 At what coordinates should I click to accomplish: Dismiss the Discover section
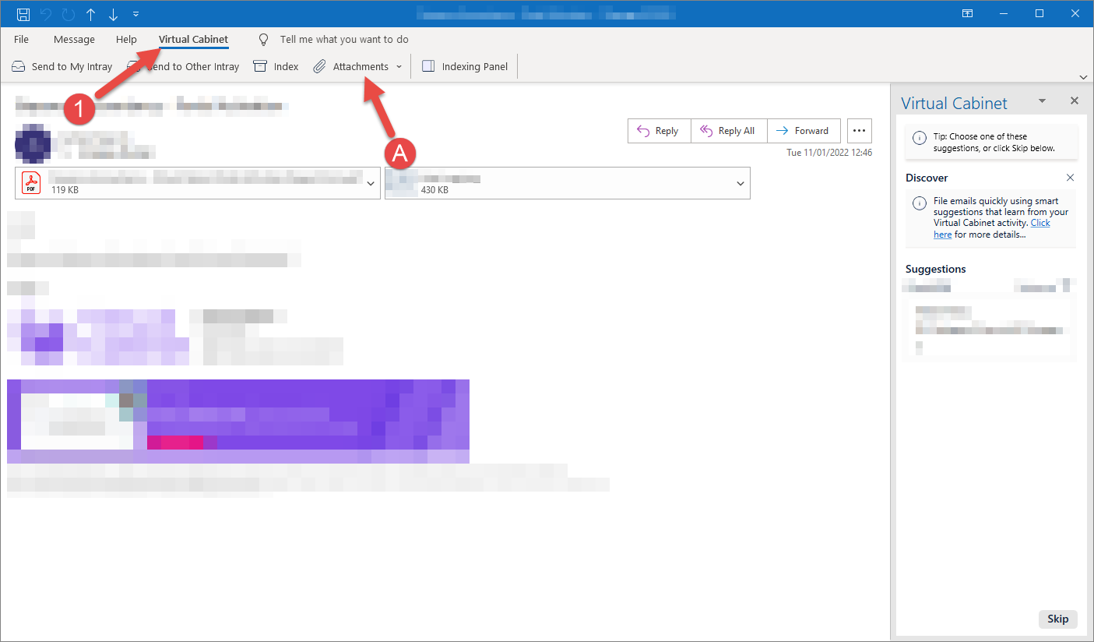[x=1070, y=178]
